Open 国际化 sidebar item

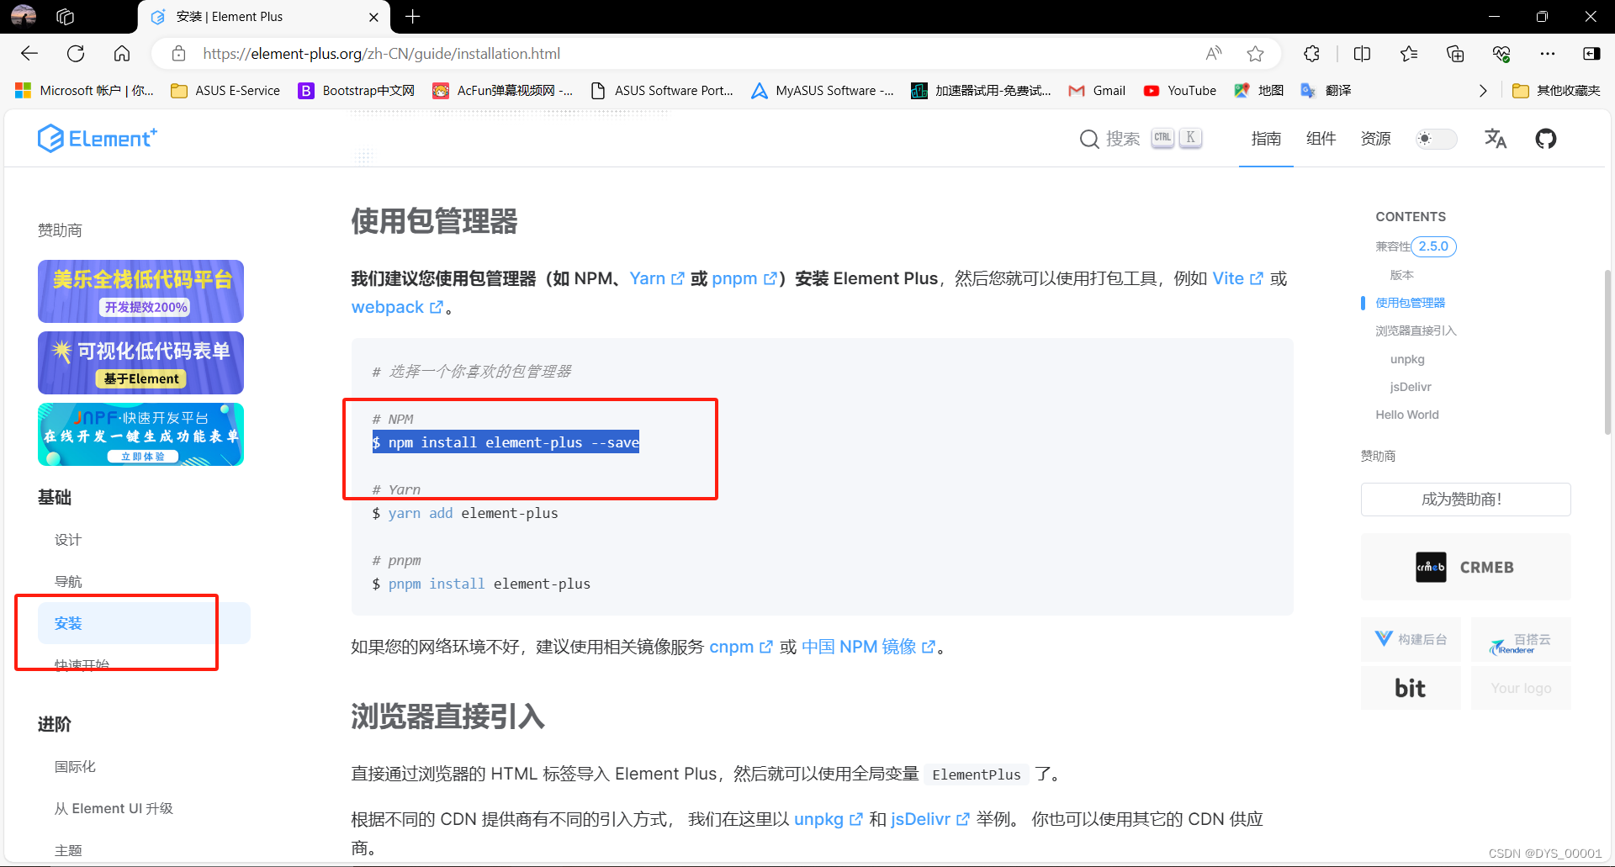pos(75,767)
